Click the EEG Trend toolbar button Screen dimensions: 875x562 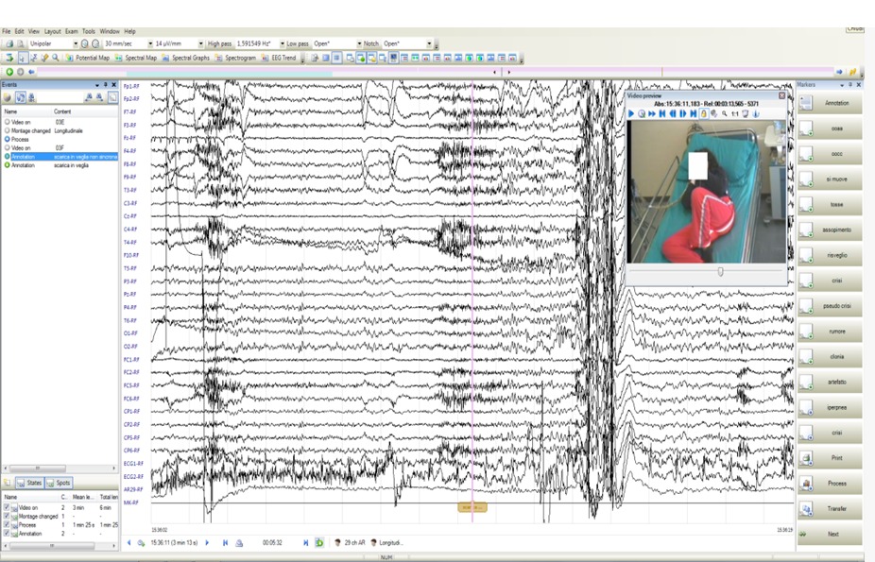tap(281, 58)
